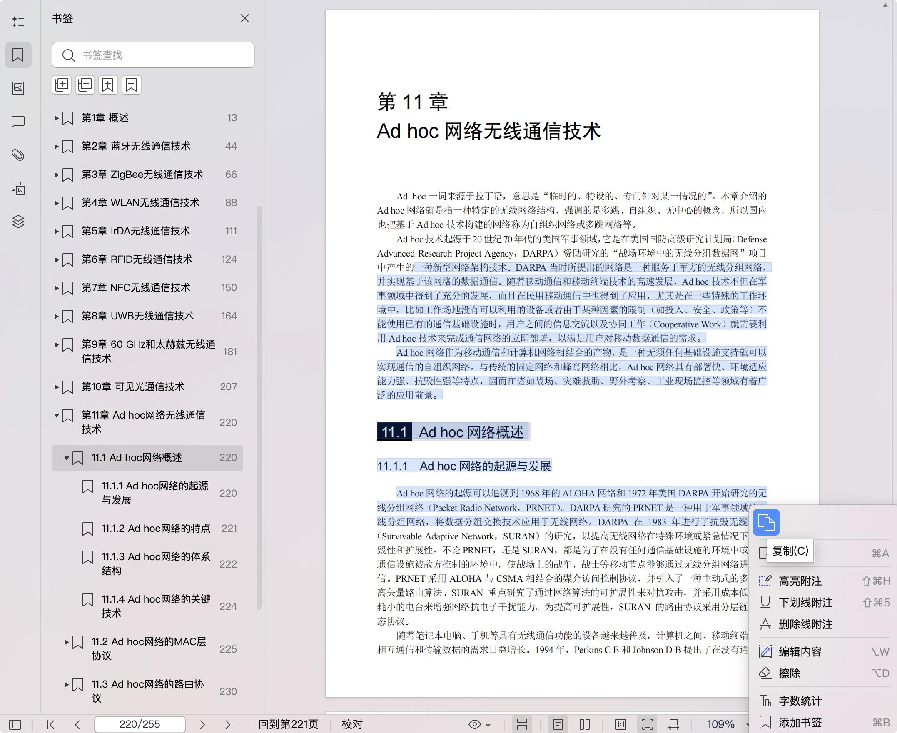Collapse 第11章 Ad hoc网络无线通信技术 bookmark
The width and height of the screenshot is (897, 733).
[56, 416]
